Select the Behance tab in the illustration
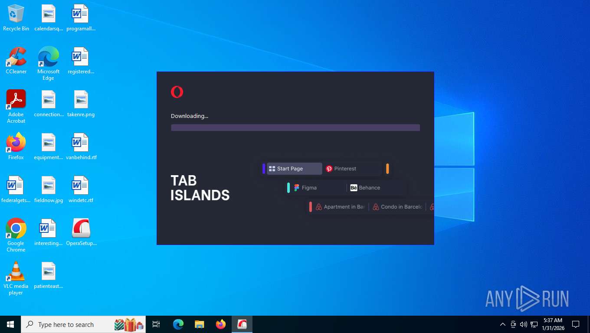Screen dimensions: 590x333 (377, 188)
